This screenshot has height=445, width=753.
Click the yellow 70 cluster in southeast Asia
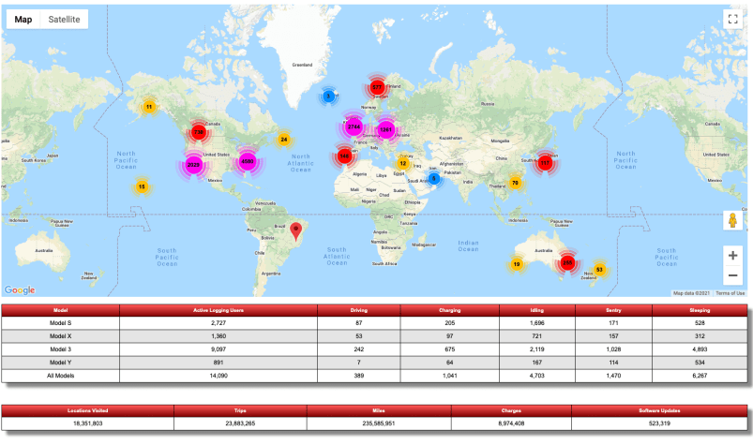pos(515,183)
